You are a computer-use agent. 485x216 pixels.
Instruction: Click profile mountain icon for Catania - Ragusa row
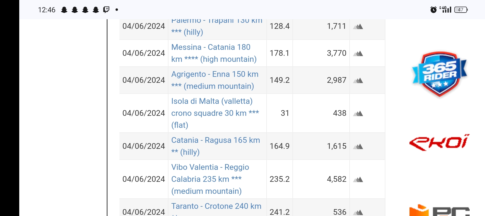(x=358, y=146)
